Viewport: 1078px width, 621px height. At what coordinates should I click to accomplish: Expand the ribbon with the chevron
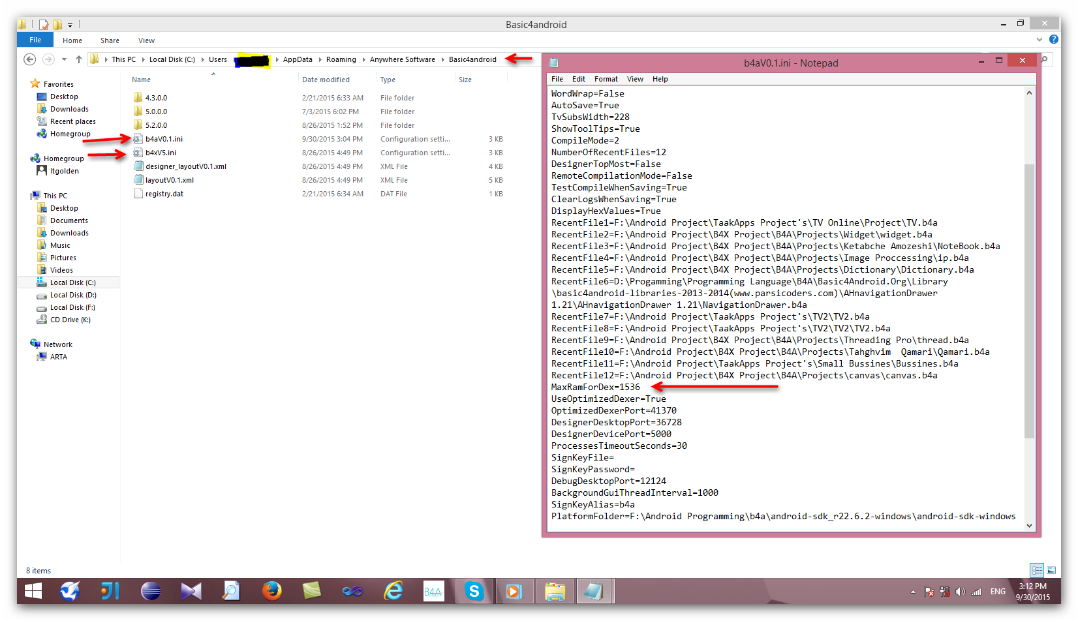[1039, 40]
